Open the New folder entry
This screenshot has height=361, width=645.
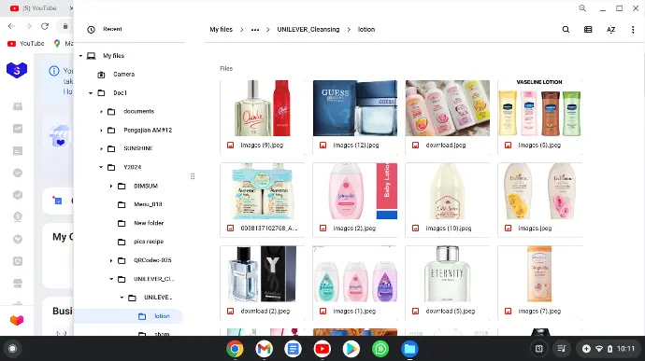[x=149, y=223]
